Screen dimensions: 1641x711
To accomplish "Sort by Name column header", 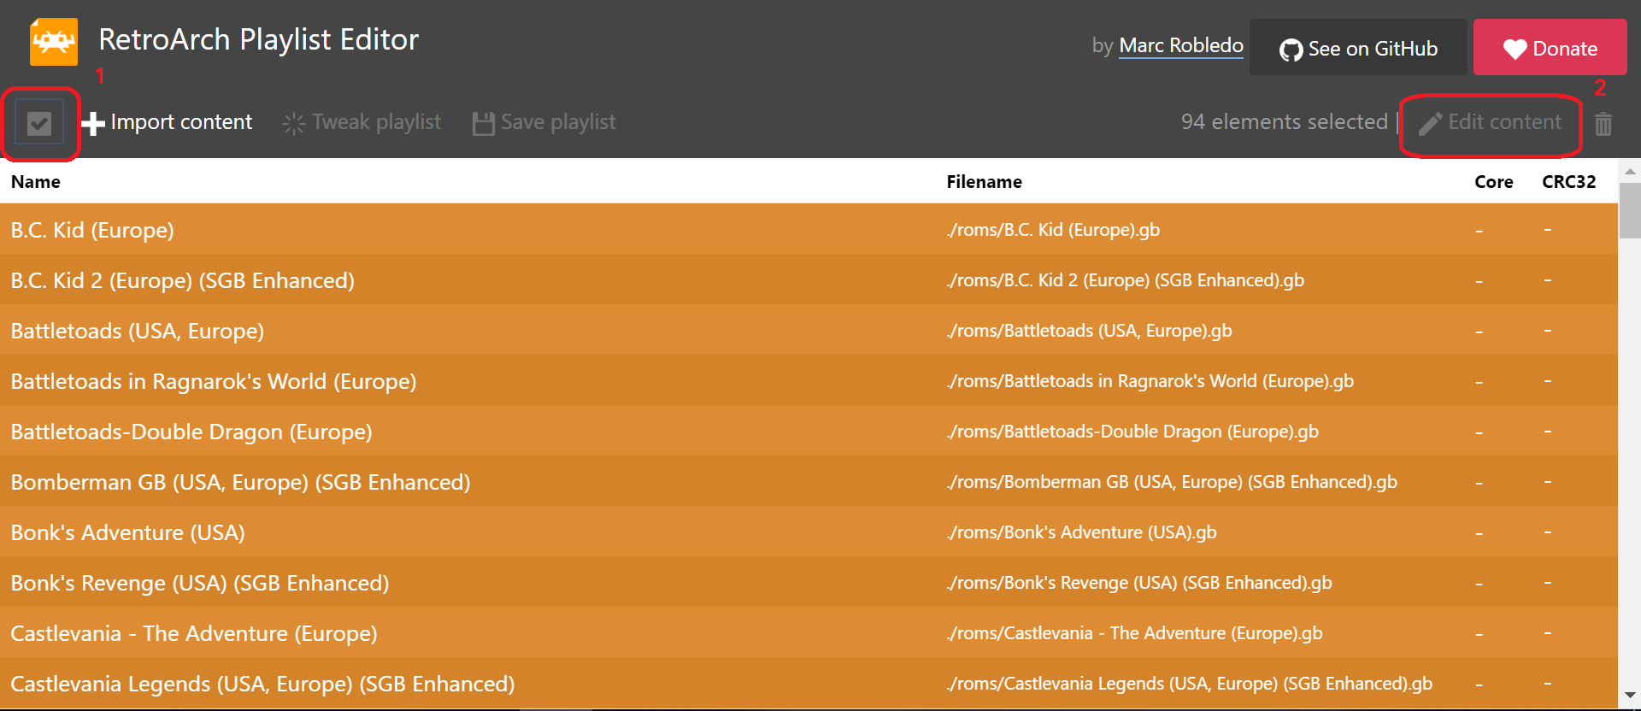I will 36,181.
